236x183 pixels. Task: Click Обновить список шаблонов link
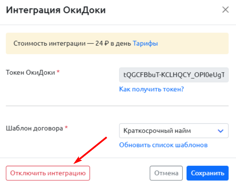coord(163,145)
